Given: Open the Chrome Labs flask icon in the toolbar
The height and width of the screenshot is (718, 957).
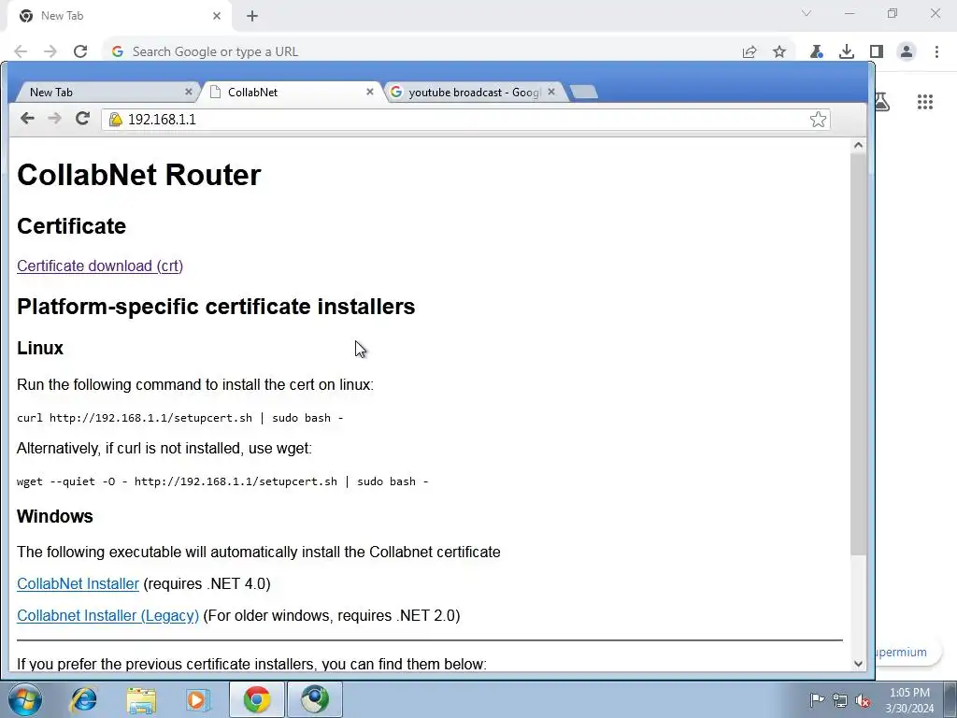Looking at the screenshot, I should (x=816, y=52).
